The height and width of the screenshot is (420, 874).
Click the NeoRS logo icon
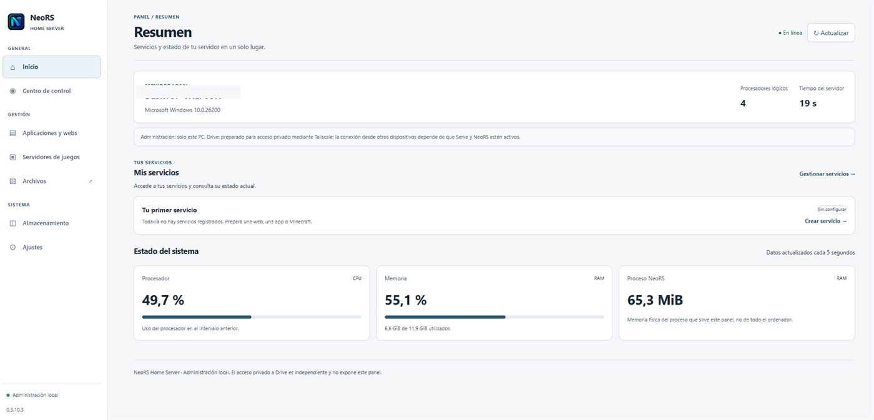point(16,22)
